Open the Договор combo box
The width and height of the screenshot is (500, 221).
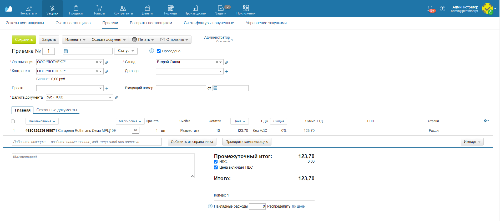(x=189, y=71)
